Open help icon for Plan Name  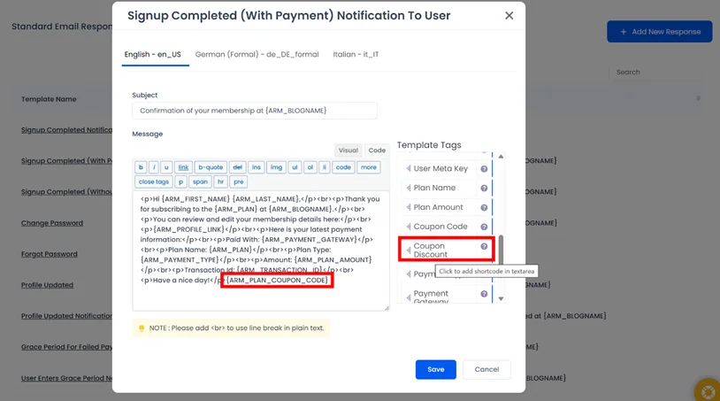(x=484, y=189)
